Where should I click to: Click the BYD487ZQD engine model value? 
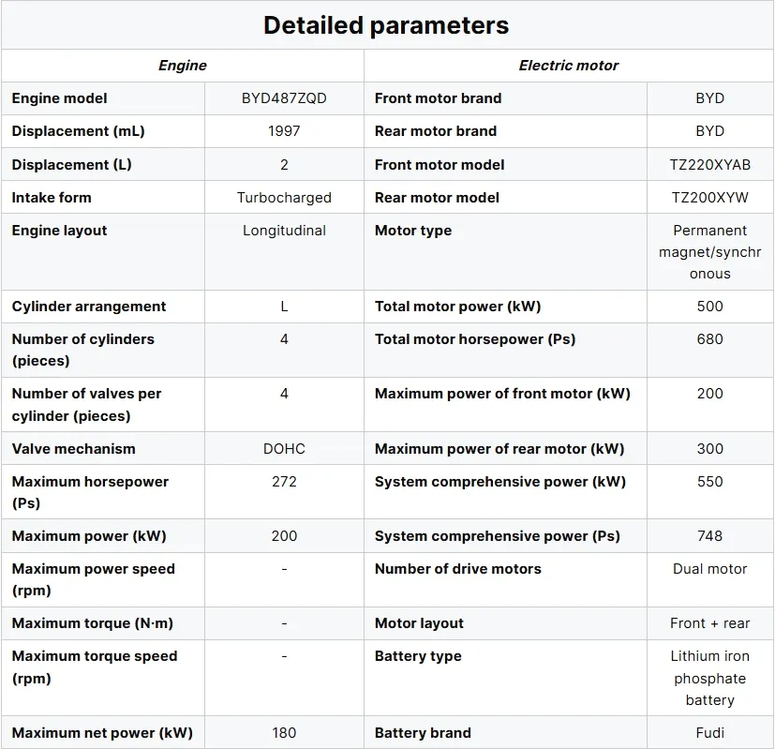point(284,98)
